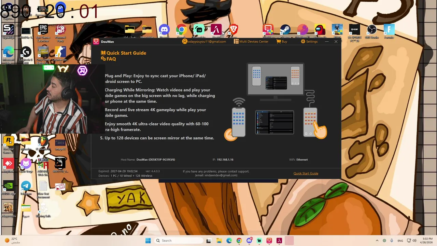
Task: Click the taskbar Search box
Action: (178, 241)
